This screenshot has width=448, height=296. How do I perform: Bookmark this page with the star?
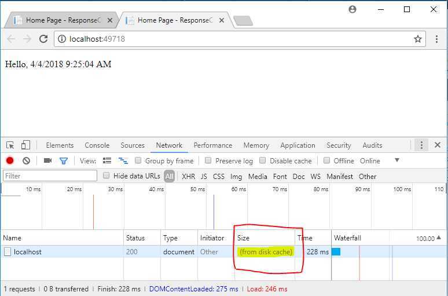[x=418, y=39]
